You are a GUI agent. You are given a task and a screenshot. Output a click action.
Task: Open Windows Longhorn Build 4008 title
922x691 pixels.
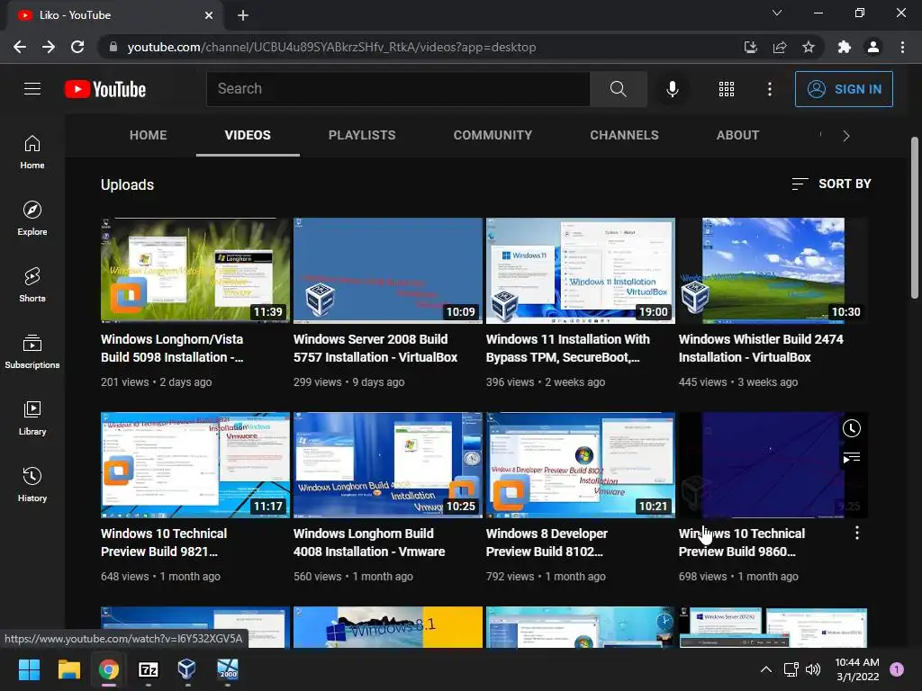tap(369, 543)
